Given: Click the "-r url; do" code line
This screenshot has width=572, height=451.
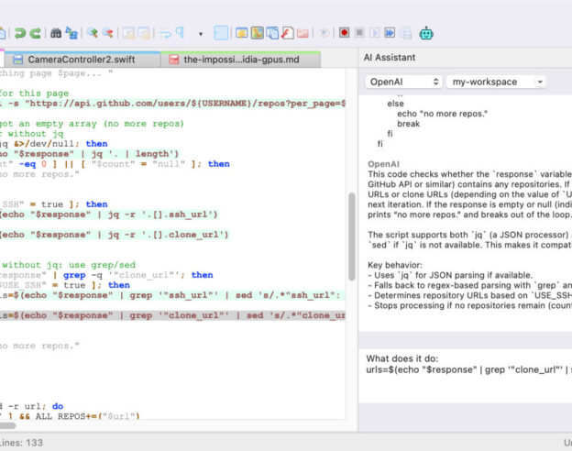Looking at the screenshot, I should pos(32,406).
